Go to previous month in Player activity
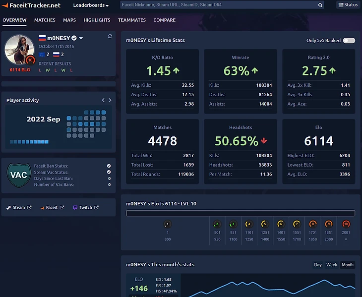Screen dimensions: 362x297 (x=103, y=100)
